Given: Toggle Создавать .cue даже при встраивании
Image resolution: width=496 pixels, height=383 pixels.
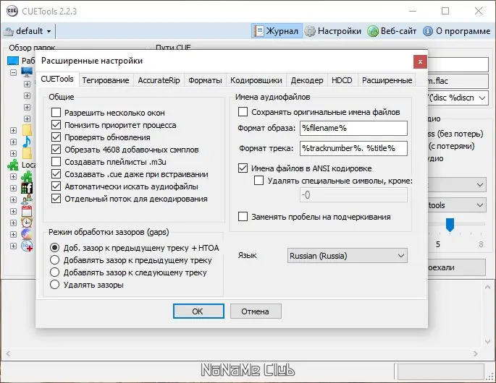Looking at the screenshot, I should 56,174.
